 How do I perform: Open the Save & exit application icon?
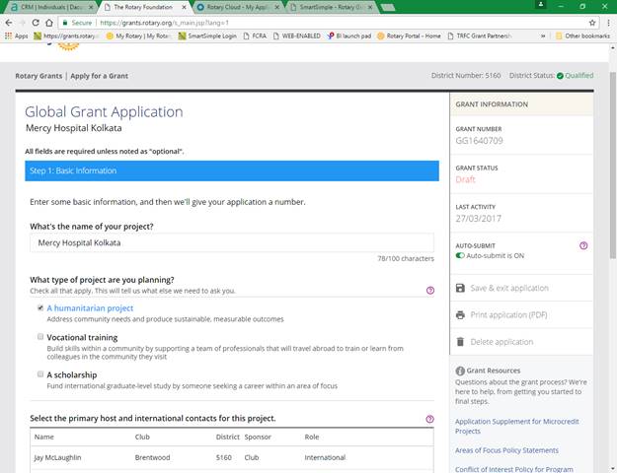pos(460,288)
